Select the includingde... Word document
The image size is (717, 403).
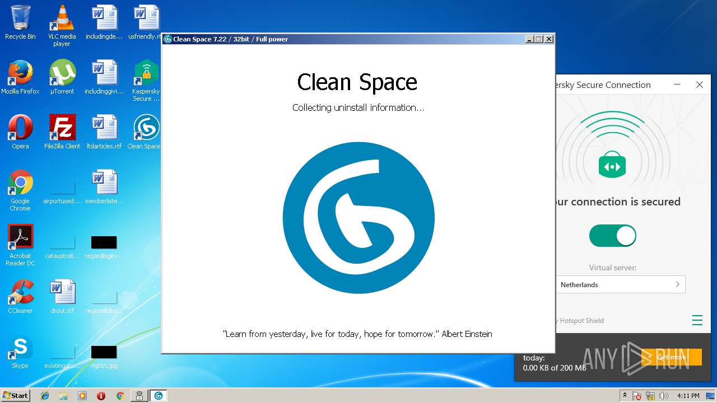[104, 22]
